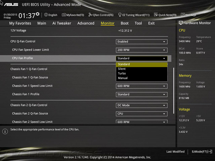Click the Qfan Control fan icon
The height and width of the screenshot is (161, 215).
pos(90,15)
